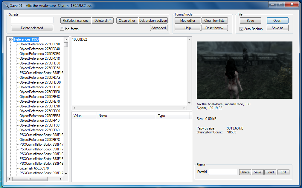Click the Save as button
The image size is (302, 188).
click(277, 28)
